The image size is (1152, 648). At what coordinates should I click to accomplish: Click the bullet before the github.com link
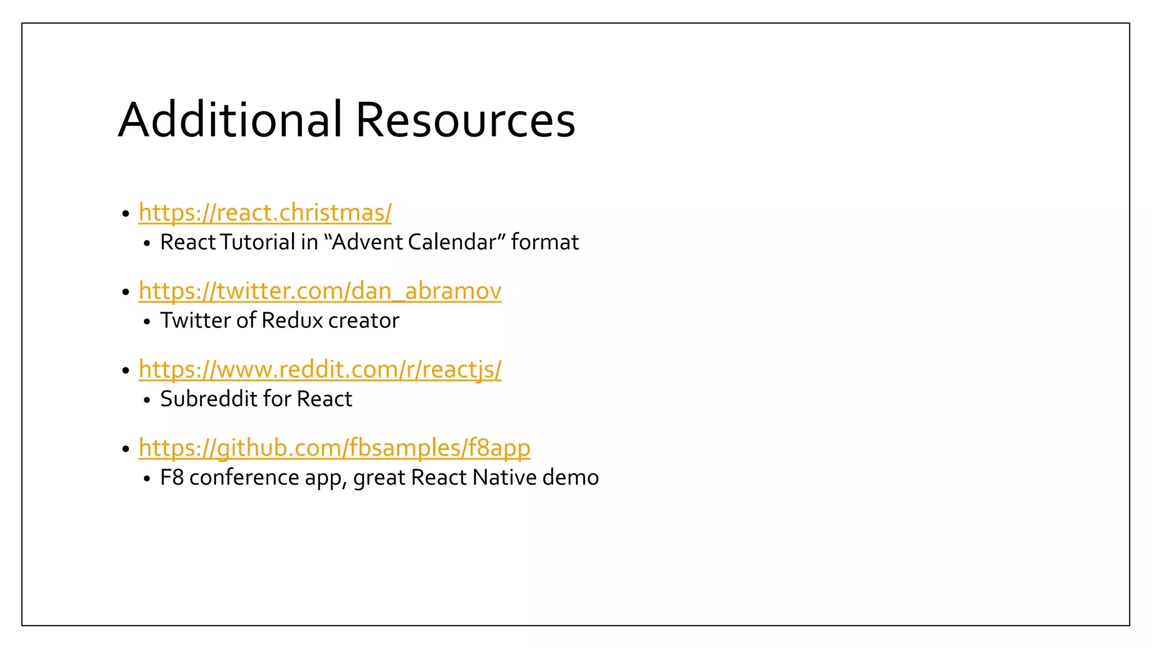click(126, 449)
